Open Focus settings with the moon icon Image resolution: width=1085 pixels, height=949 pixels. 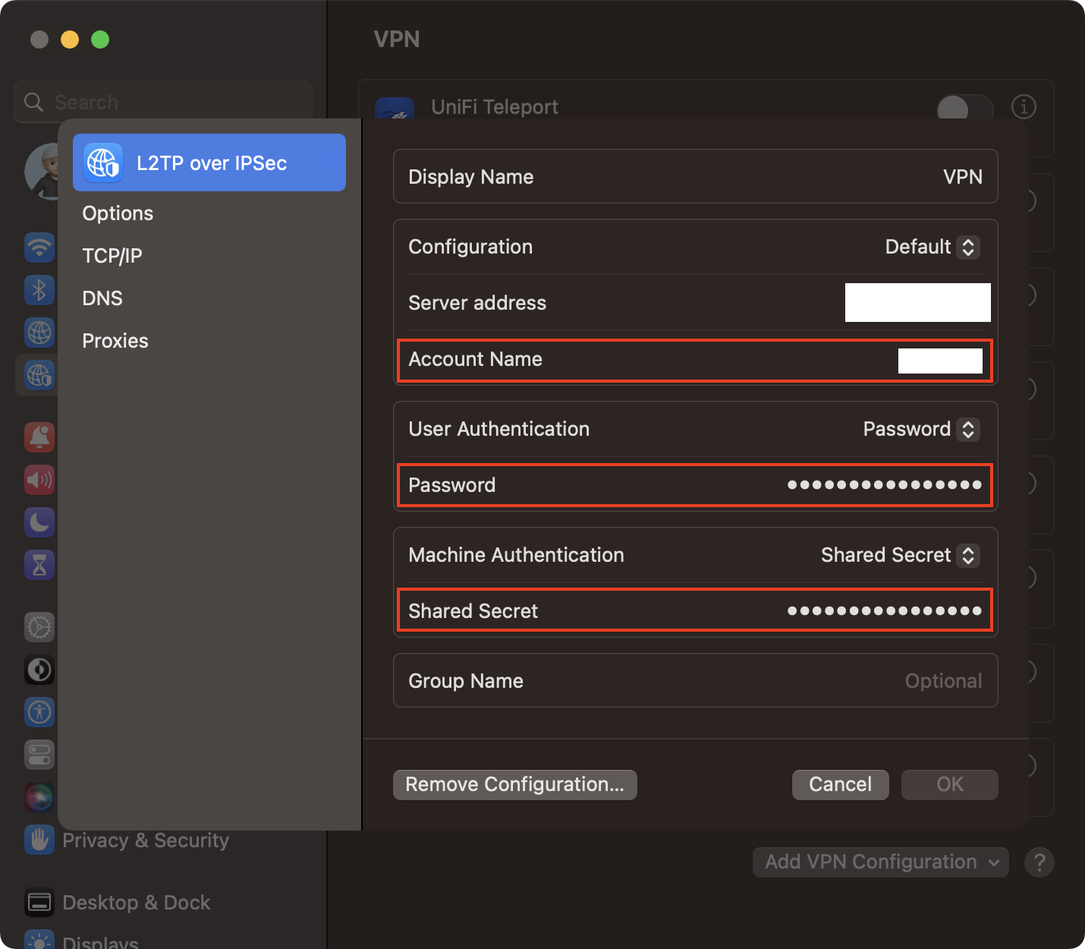(x=39, y=522)
